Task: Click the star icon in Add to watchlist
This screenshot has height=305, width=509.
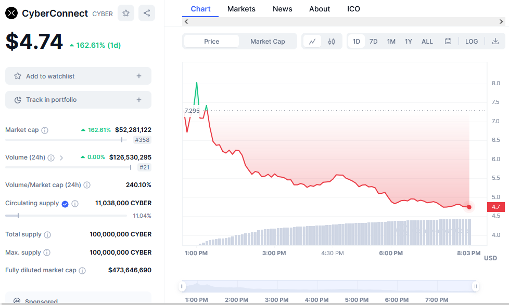Action: 18,76
